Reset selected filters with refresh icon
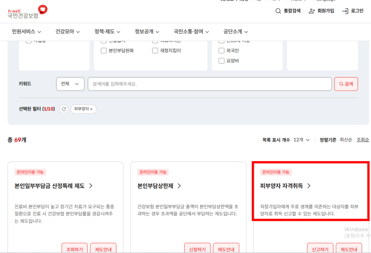Image resolution: width=371 pixels, height=253 pixels. pyautogui.click(x=64, y=109)
